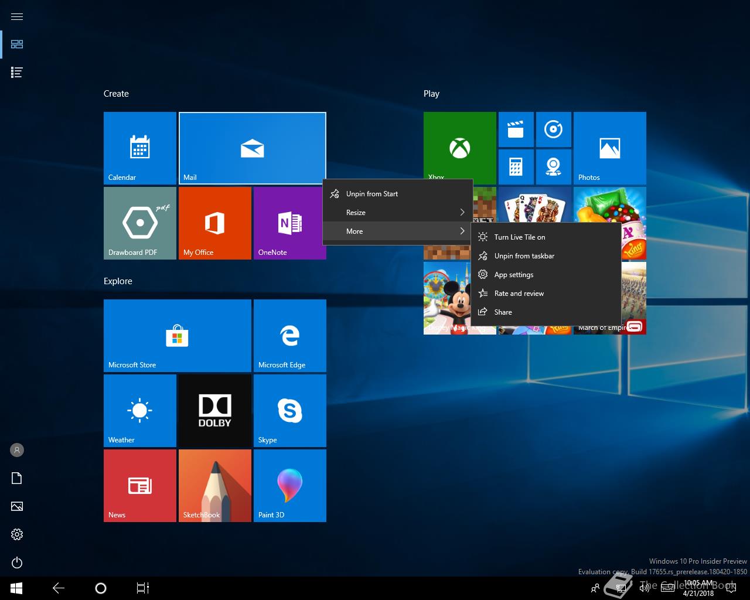Open the People icon in tray

tap(595, 588)
